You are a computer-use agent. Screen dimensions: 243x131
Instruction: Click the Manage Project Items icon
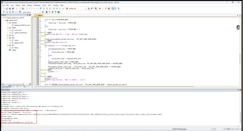47,12
